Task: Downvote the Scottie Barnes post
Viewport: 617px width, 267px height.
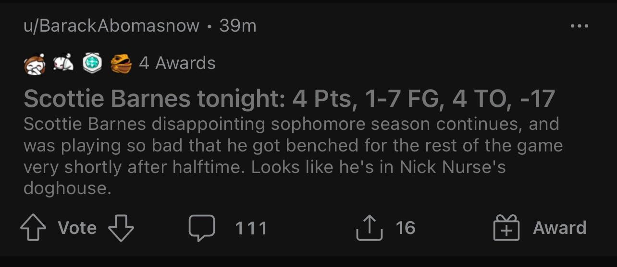Action: pyautogui.click(x=121, y=228)
